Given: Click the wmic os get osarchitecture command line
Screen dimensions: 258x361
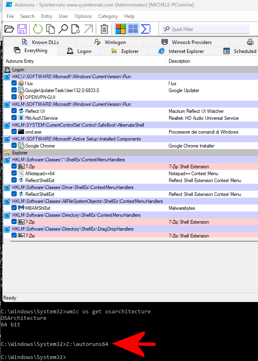Looking at the screenshot, I should 75,312.
